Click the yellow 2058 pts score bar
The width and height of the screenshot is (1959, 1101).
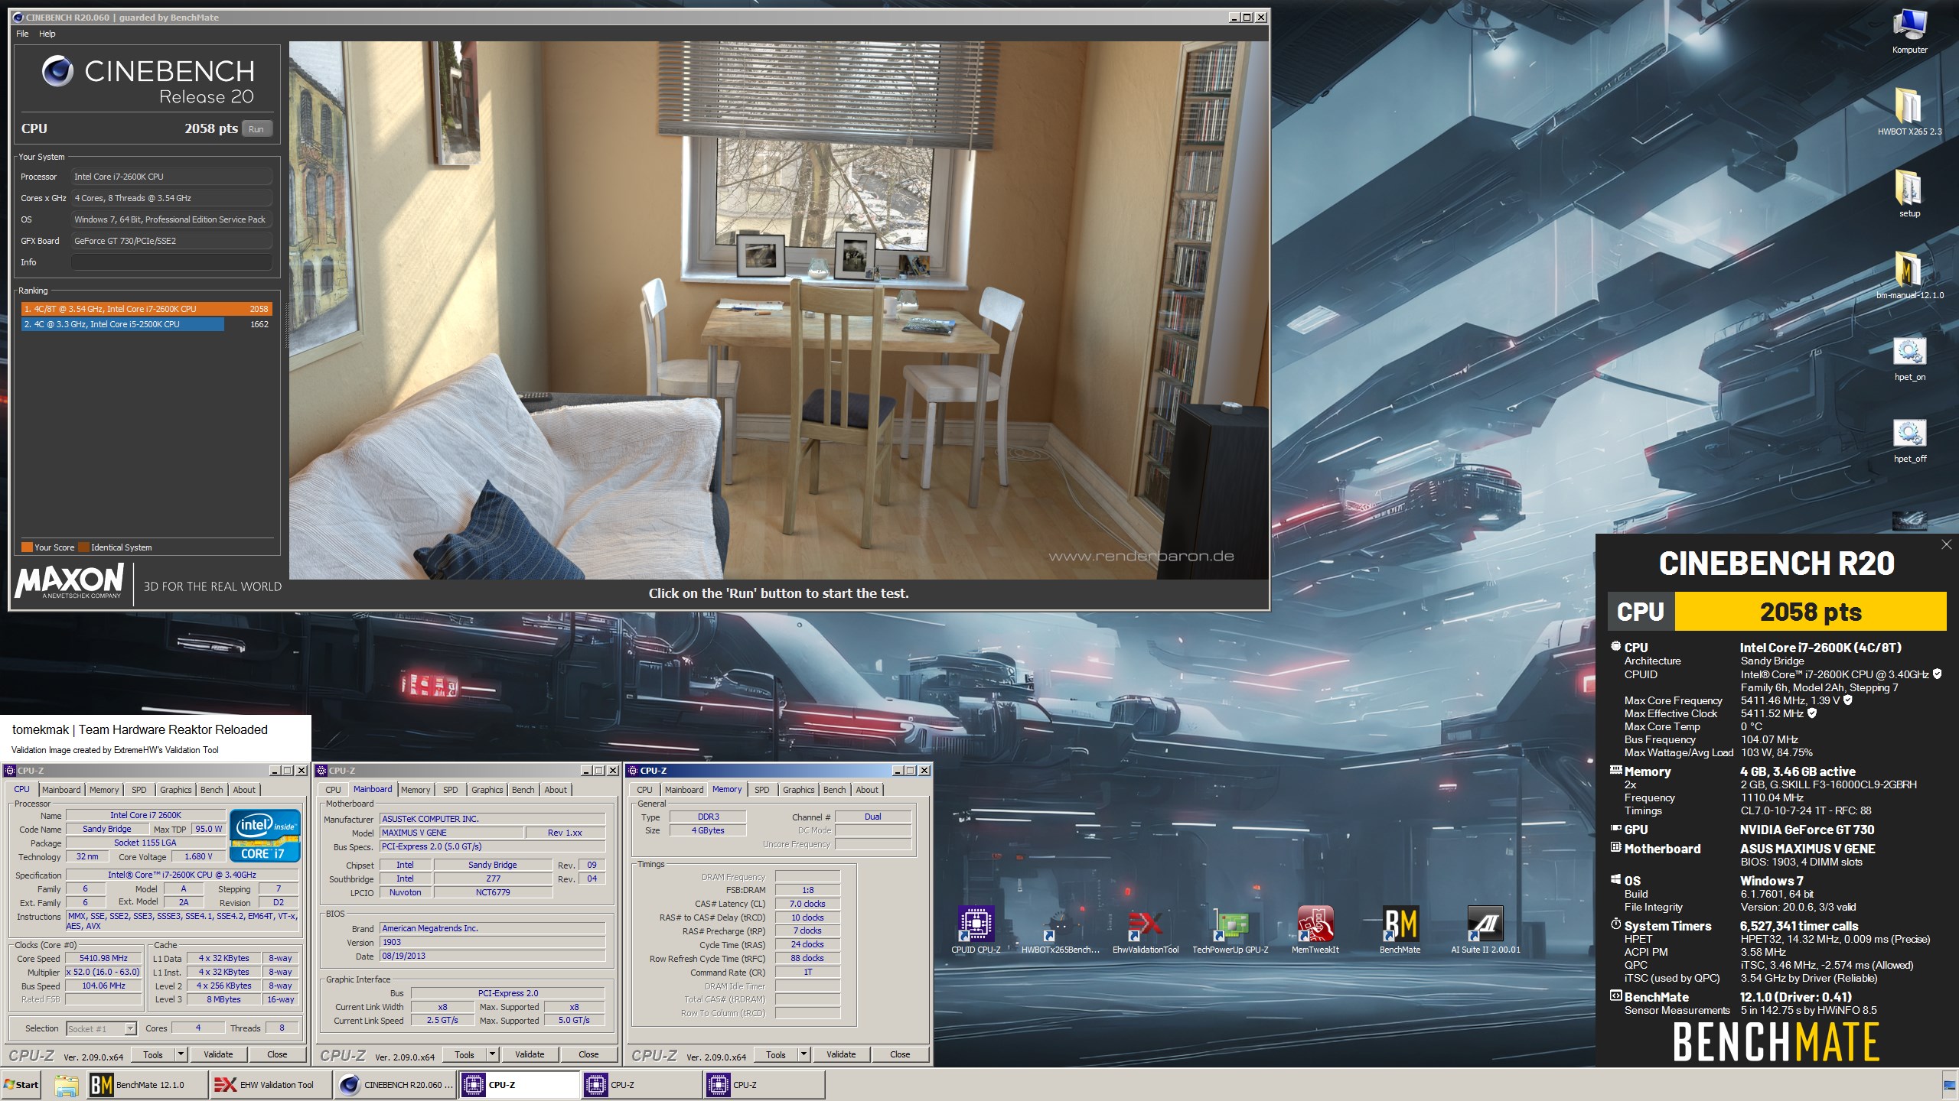click(1811, 612)
